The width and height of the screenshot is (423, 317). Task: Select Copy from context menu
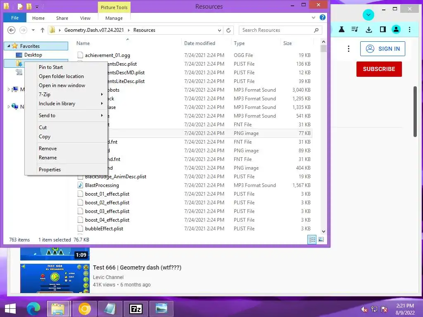[x=45, y=137]
